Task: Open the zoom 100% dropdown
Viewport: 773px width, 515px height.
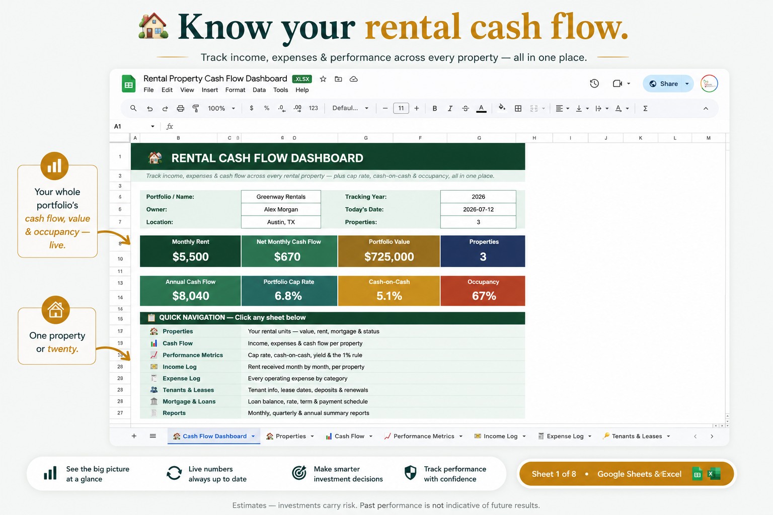Action: pos(221,108)
